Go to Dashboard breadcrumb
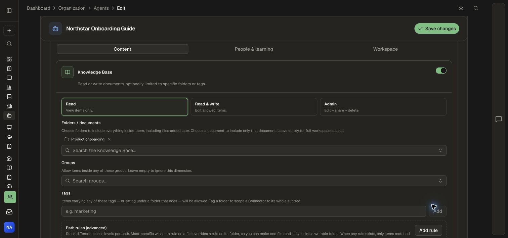508x238 pixels. 38,8
